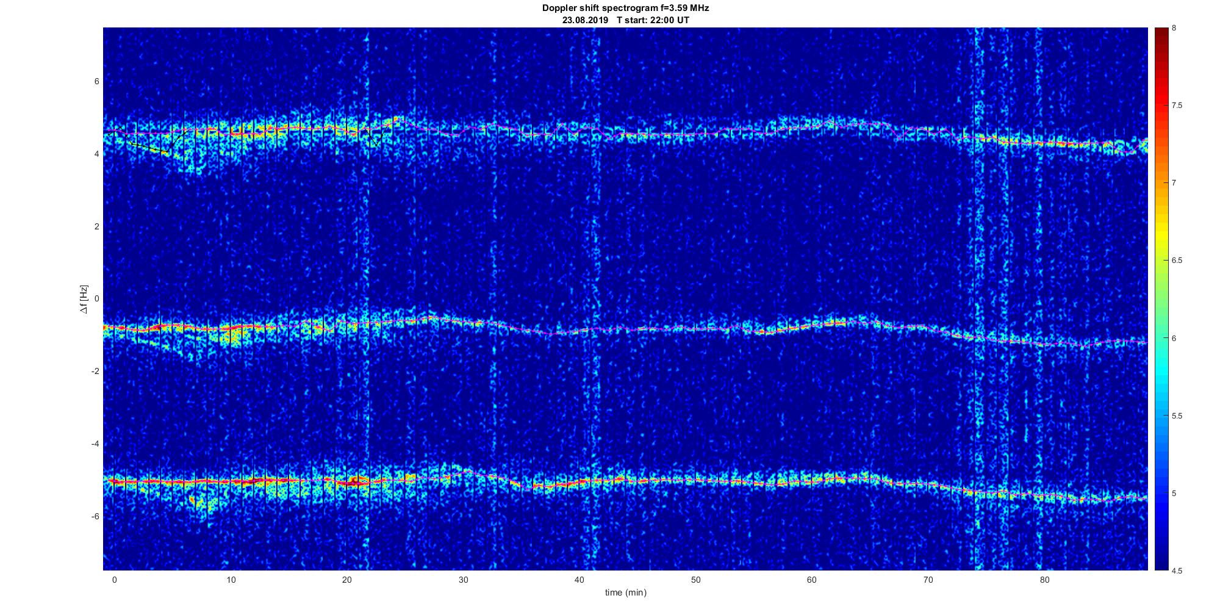
Task: Click the colorbar tick label '5.5'
Action: point(1177,416)
